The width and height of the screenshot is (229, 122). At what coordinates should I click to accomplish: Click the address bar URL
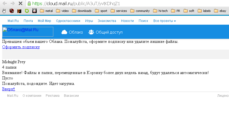pyautogui.click(x=76, y=4)
